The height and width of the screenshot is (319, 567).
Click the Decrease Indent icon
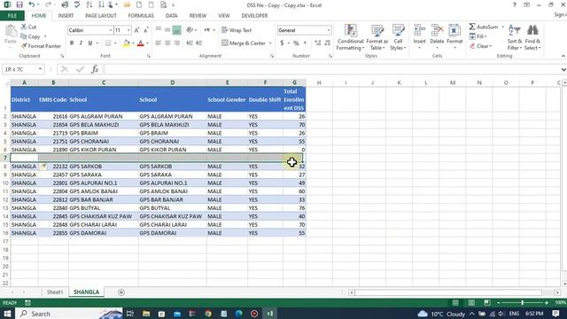(190, 43)
